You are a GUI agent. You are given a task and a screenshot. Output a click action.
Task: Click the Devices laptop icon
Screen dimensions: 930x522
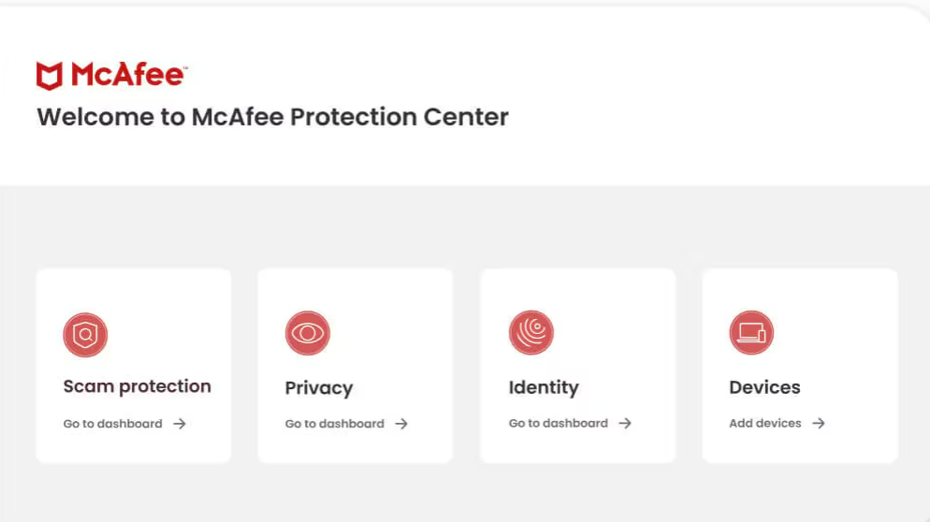[751, 332]
